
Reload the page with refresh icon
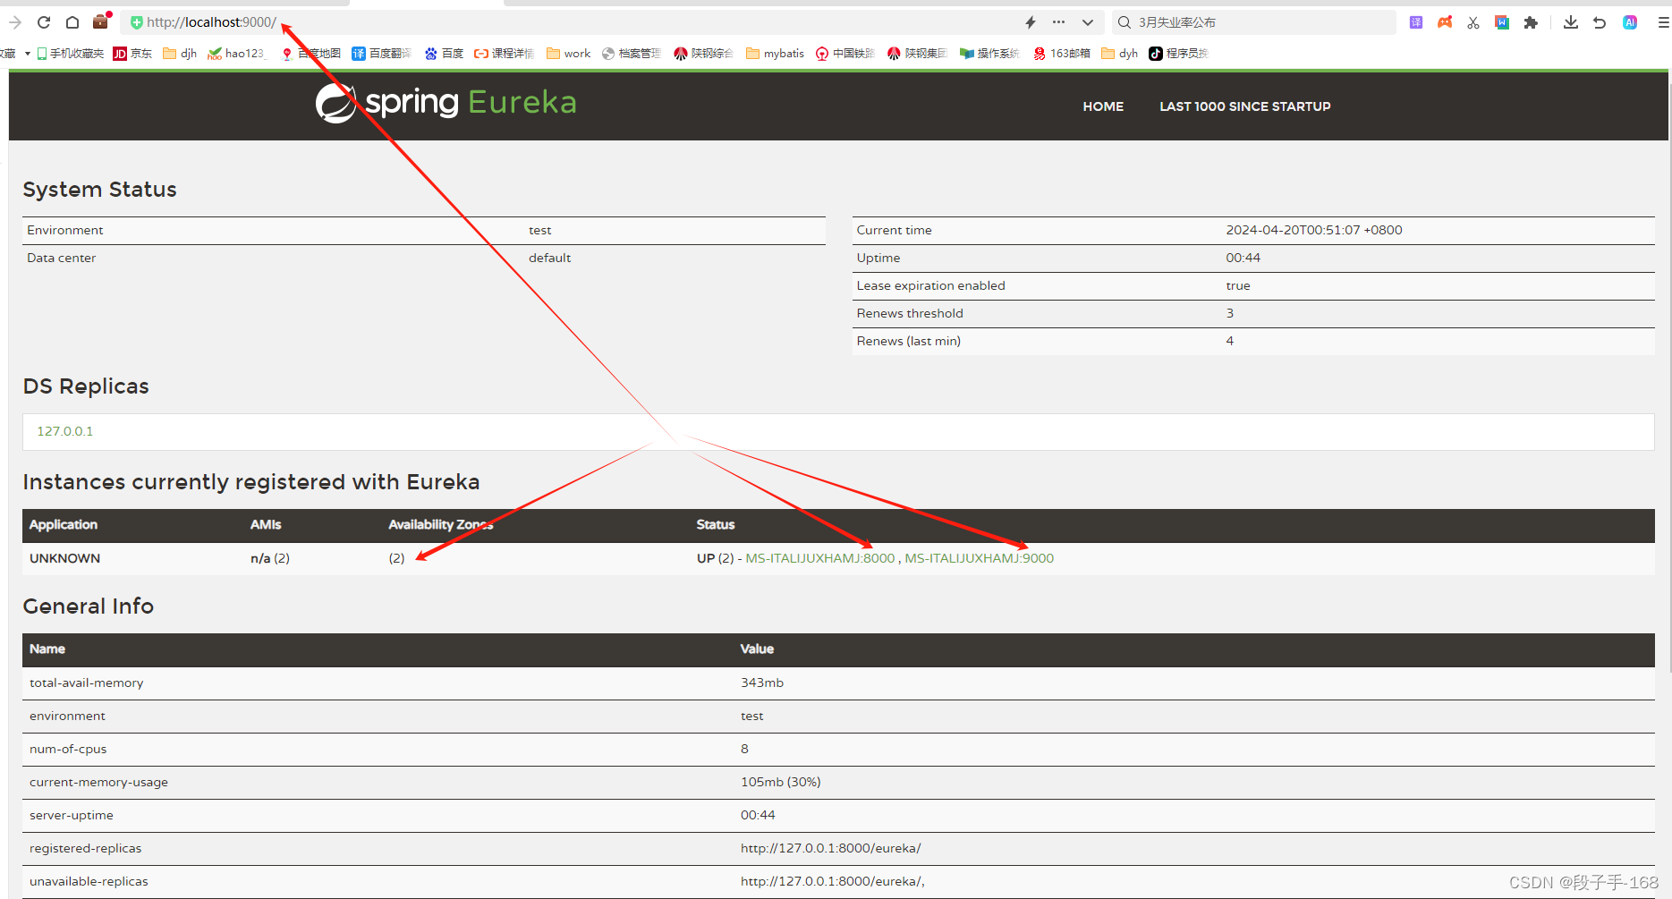coord(43,22)
